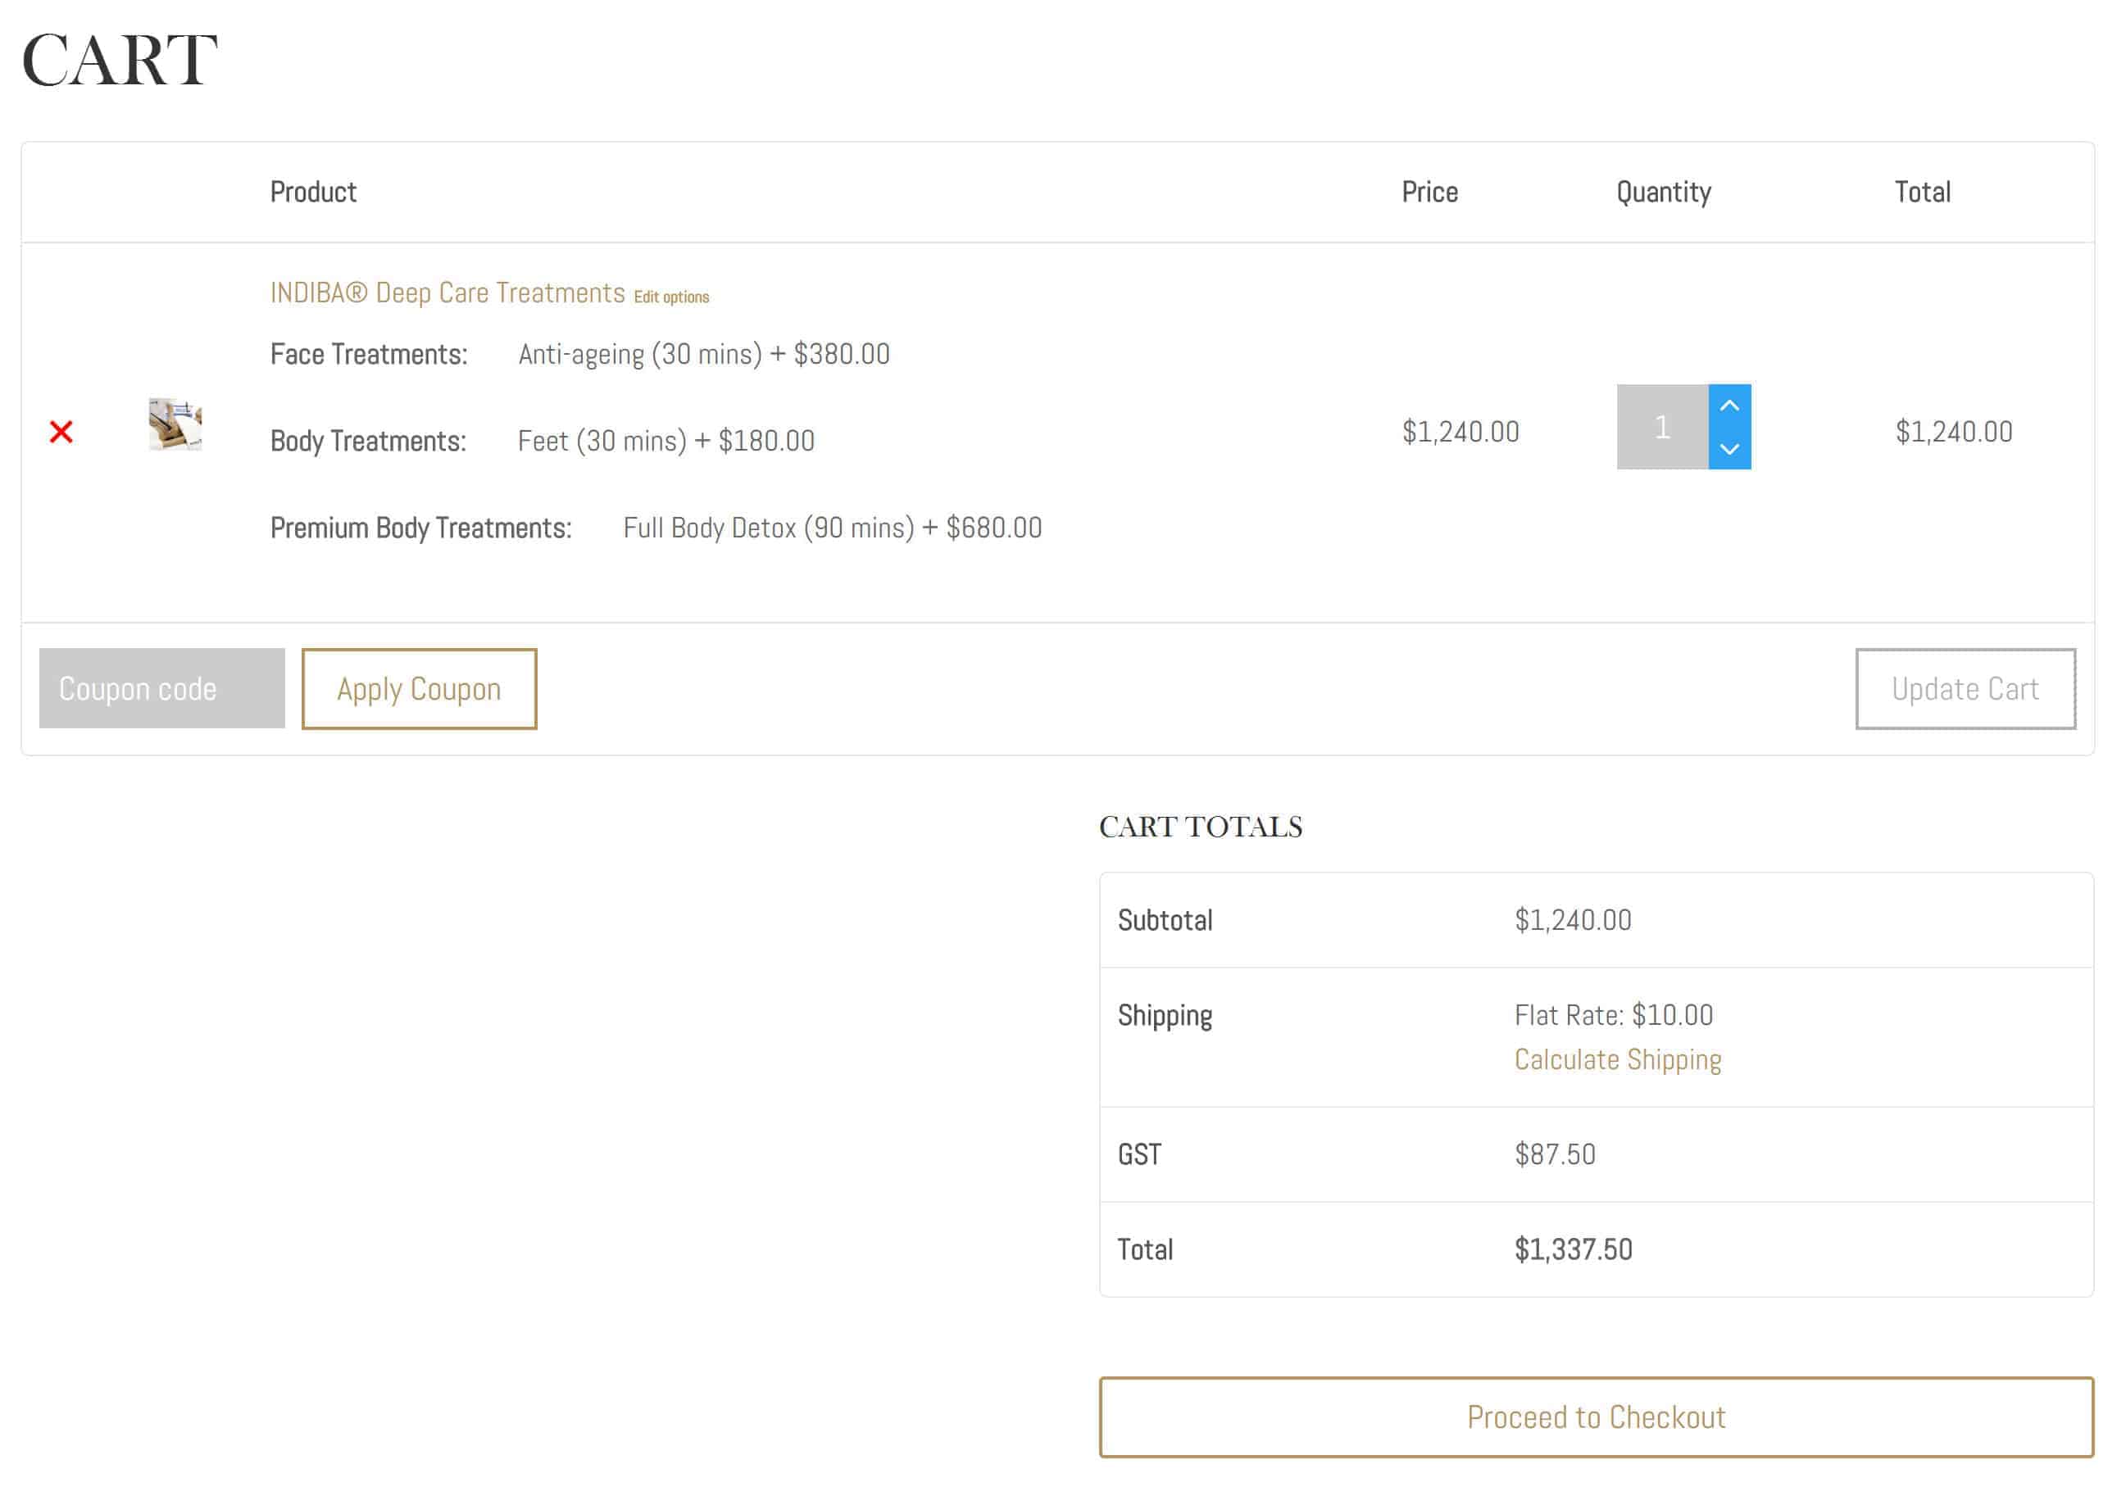Select the CART page heading
The image size is (2117, 1487).
tap(119, 60)
